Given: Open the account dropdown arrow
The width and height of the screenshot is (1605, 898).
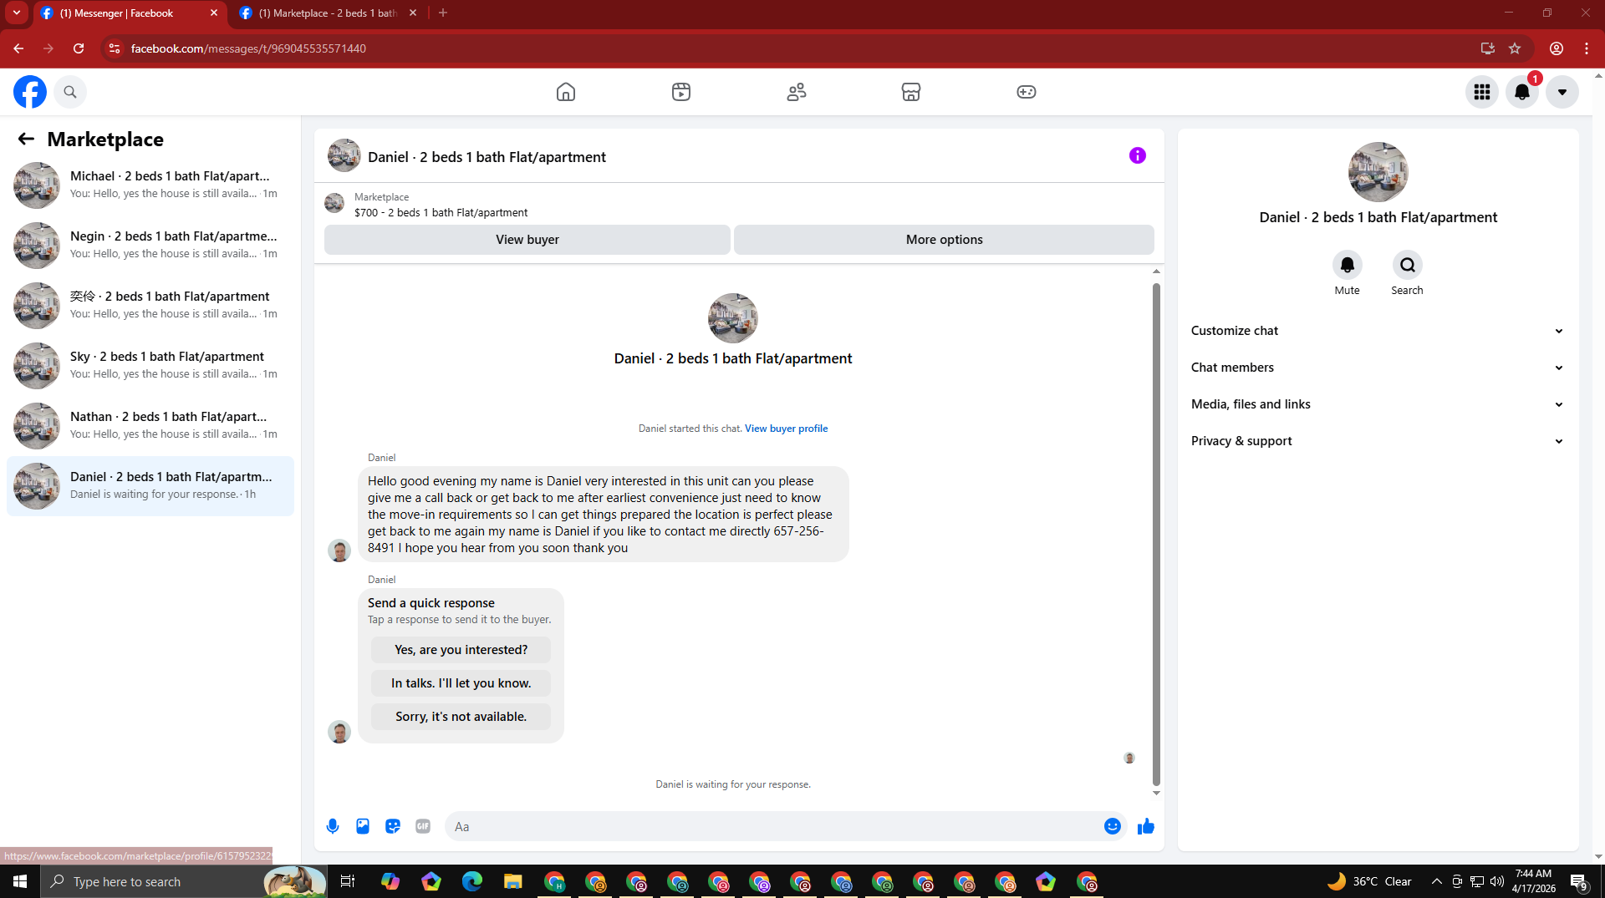Looking at the screenshot, I should click(1562, 92).
